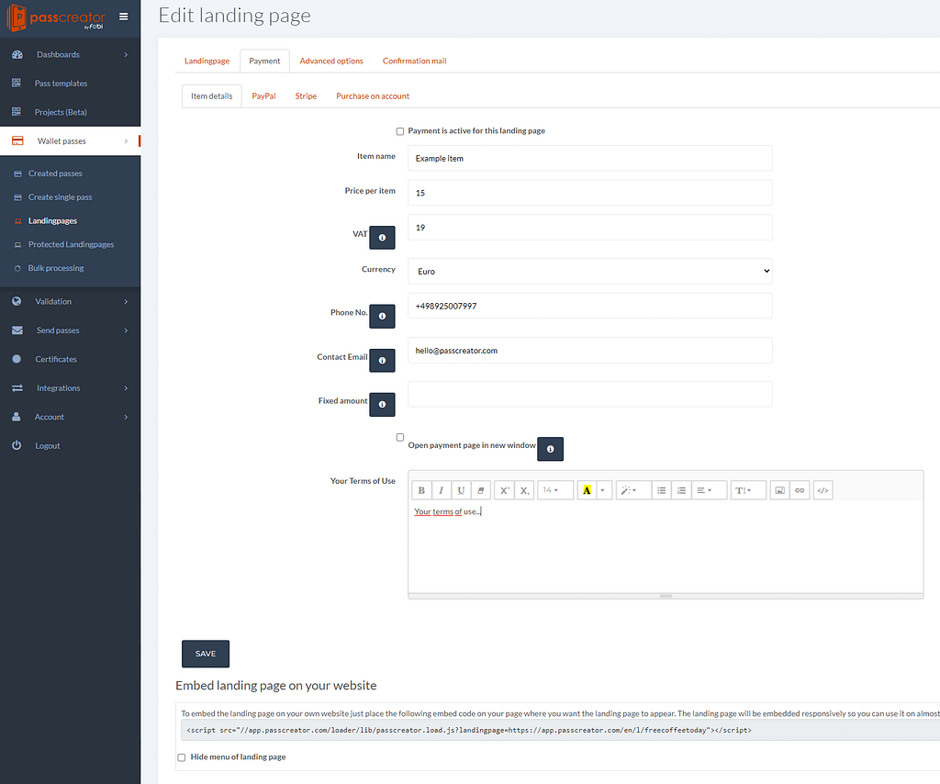Switch to the Landingpage tab

click(x=207, y=62)
